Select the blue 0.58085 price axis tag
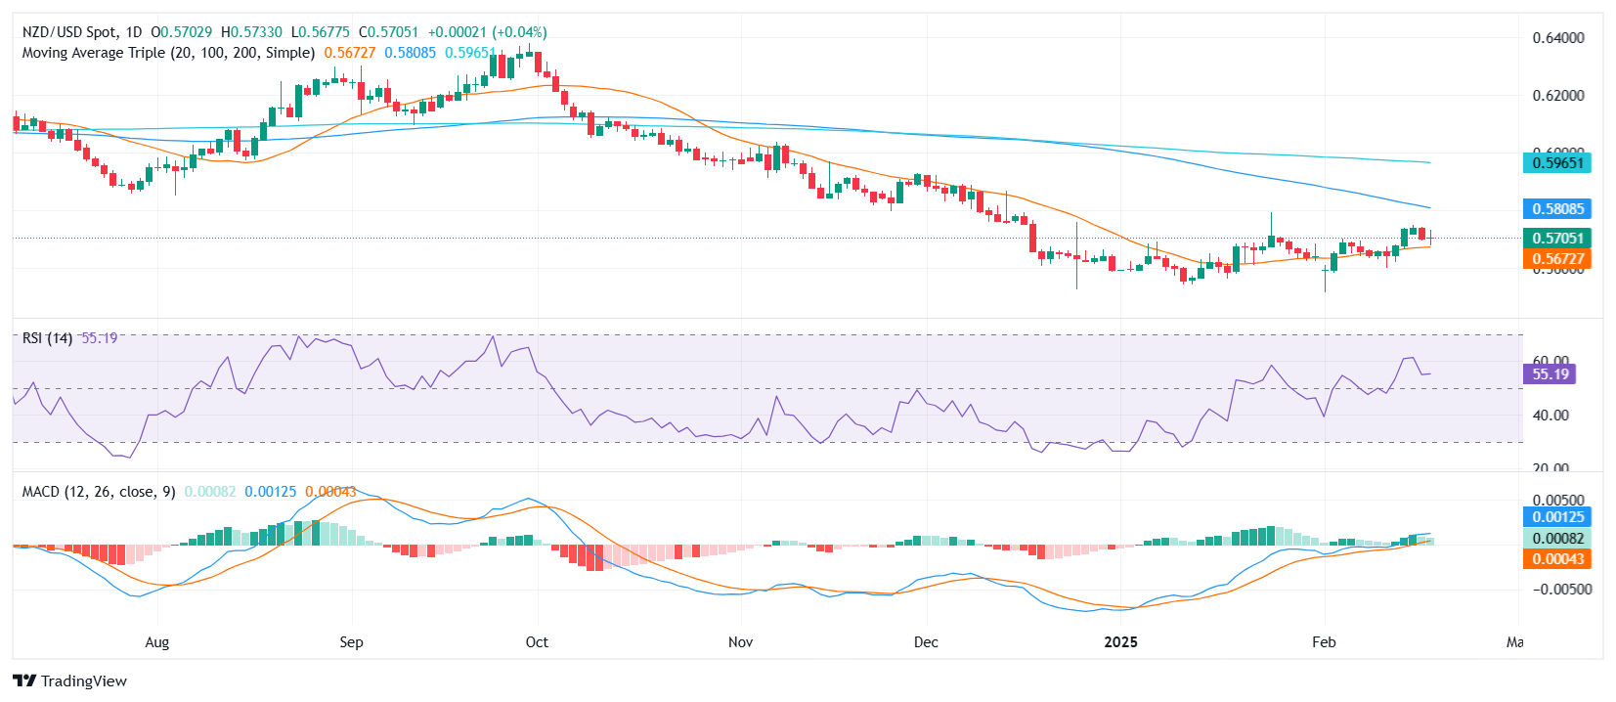 (x=1557, y=208)
